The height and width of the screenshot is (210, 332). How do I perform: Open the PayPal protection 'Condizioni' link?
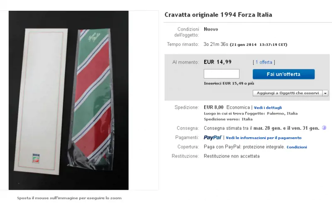pos(297,147)
